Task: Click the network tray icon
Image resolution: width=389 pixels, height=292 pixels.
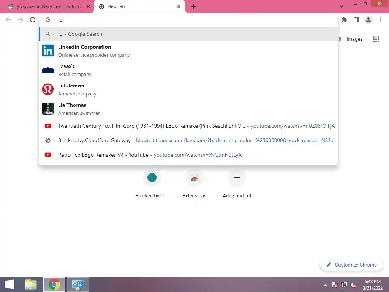Action: [344, 285]
